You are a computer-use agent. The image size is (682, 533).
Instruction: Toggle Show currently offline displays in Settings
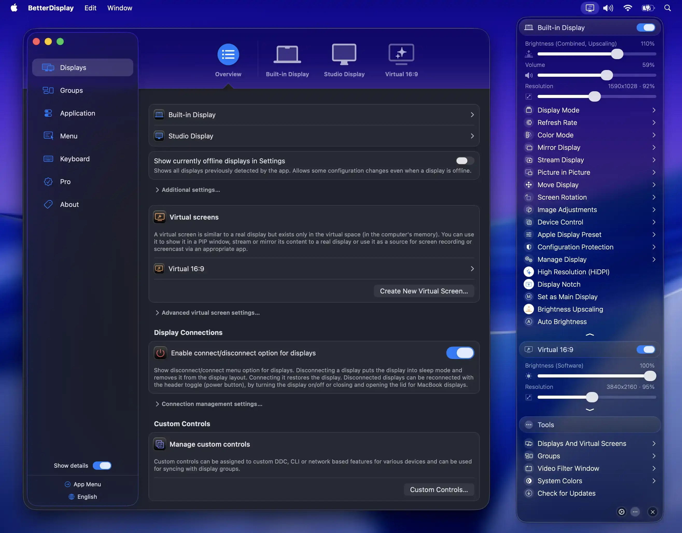465,161
